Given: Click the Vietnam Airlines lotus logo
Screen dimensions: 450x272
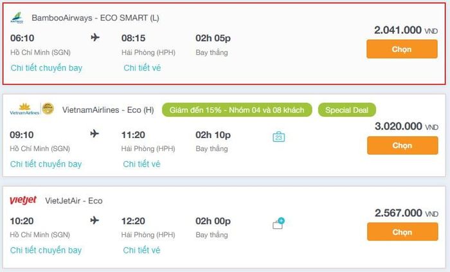Looking at the screenshot, I should click(24, 109).
